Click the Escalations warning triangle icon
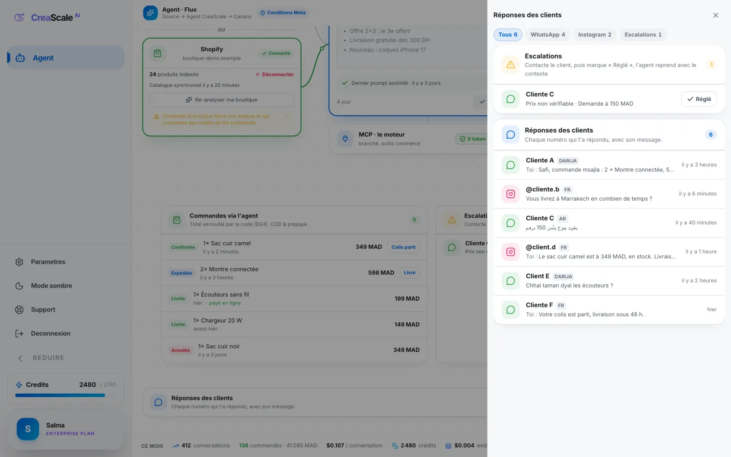Image resolution: width=731 pixels, height=457 pixels. click(511, 64)
